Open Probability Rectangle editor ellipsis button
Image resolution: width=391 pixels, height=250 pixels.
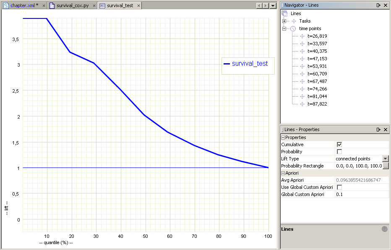[x=386, y=166]
